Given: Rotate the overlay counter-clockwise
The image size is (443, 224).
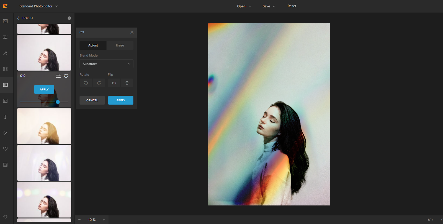Looking at the screenshot, I should pyautogui.click(x=86, y=83).
